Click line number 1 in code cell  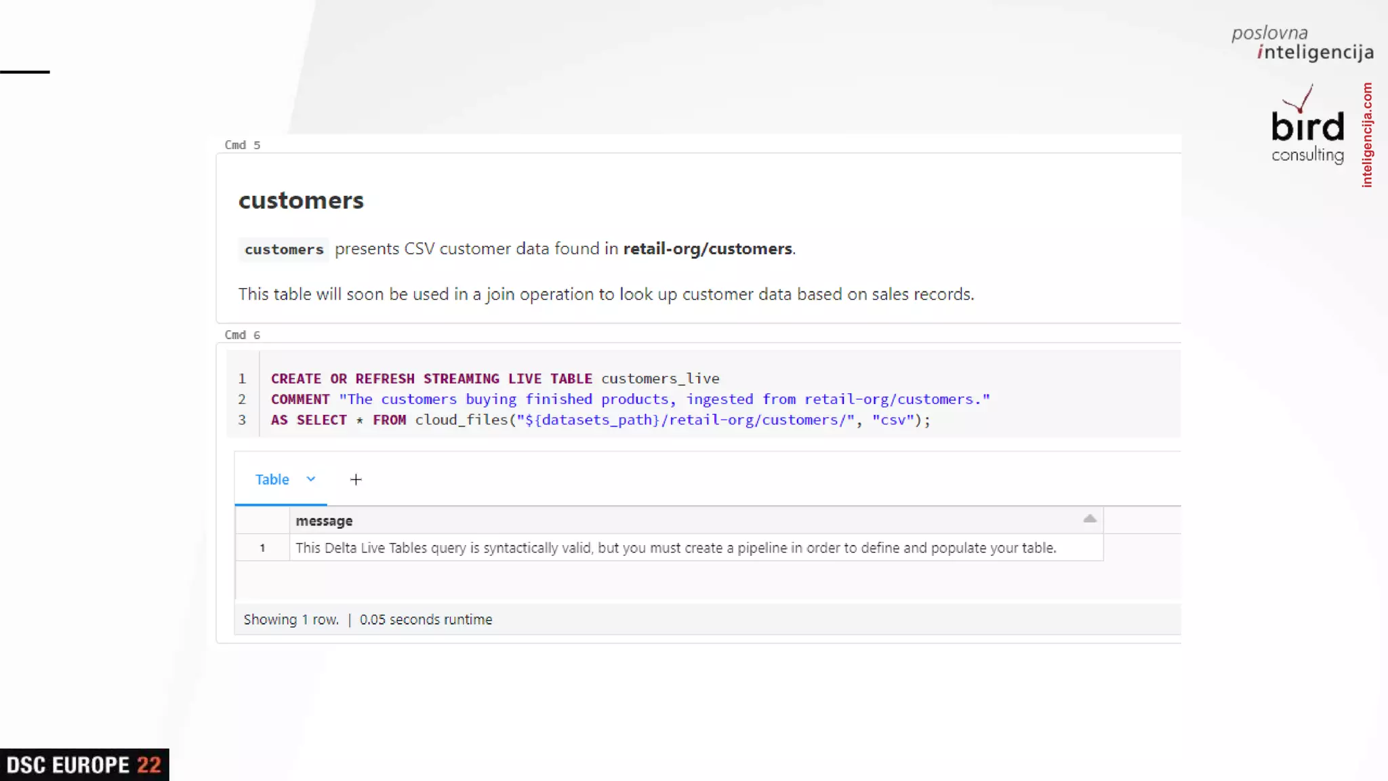tap(242, 379)
